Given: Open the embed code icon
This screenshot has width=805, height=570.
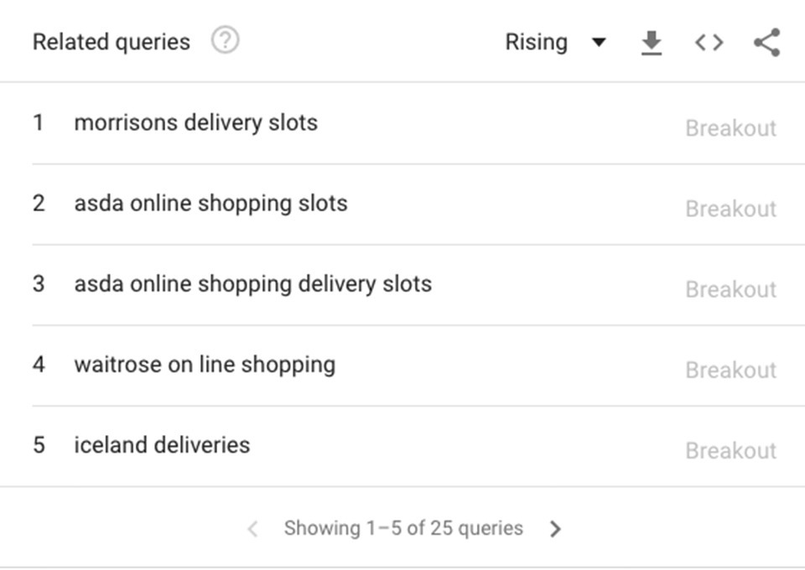Looking at the screenshot, I should tap(709, 42).
